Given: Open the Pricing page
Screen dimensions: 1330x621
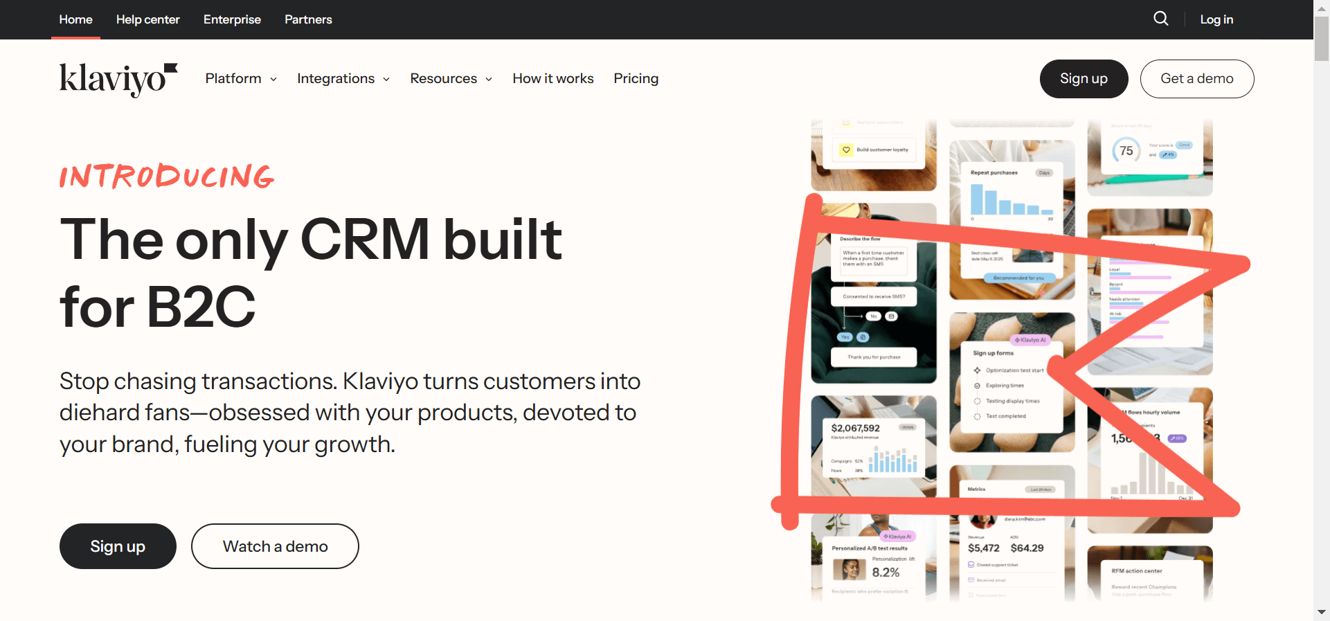Looking at the screenshot, I should 636,79.
